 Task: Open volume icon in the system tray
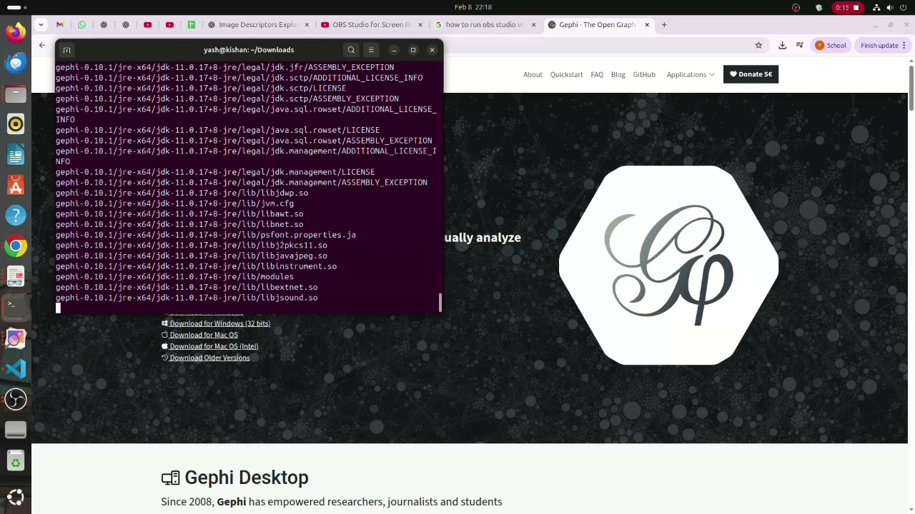coord(890,7)
